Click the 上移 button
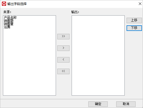 [134, 20]
